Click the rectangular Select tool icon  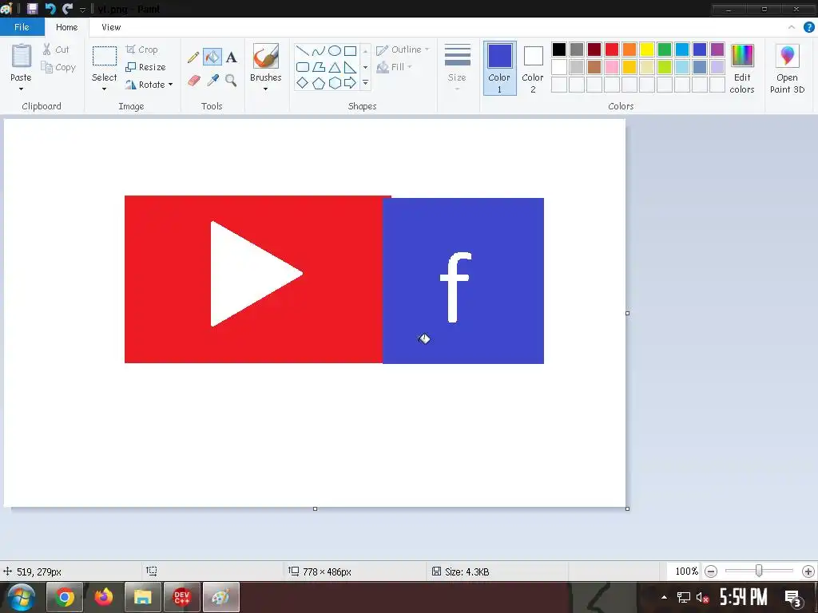click(105, 56)
